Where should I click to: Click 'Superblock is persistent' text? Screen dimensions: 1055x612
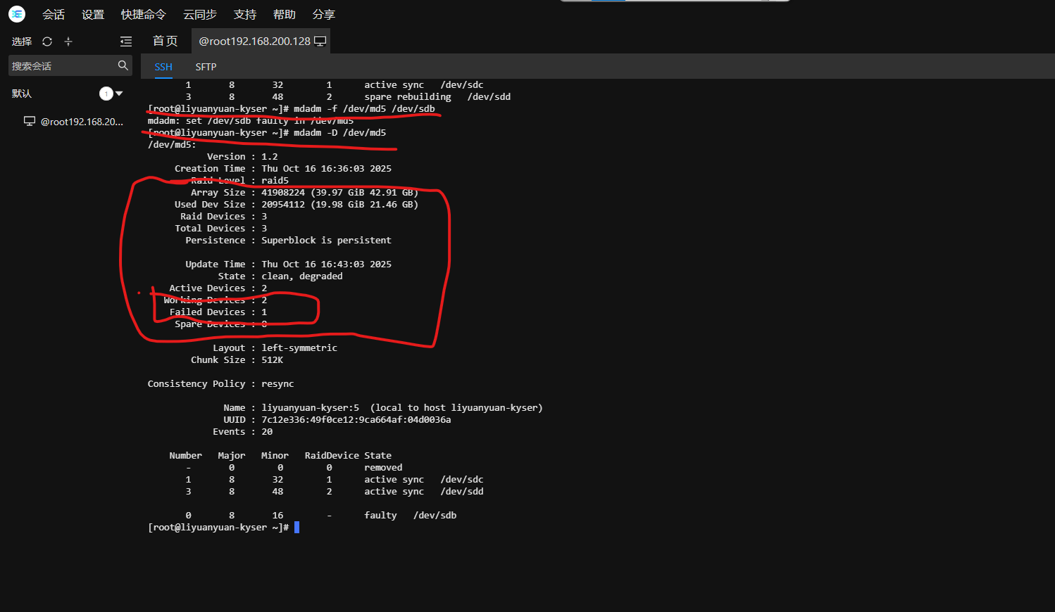tap(326, 240)
